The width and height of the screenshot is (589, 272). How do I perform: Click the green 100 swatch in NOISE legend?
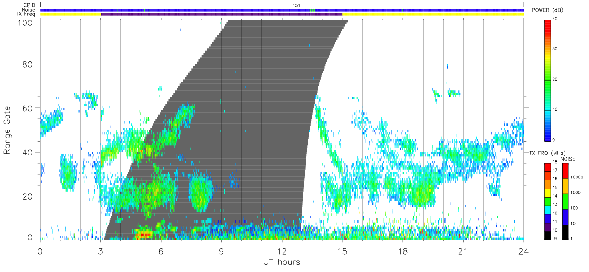tap(565, 201)
